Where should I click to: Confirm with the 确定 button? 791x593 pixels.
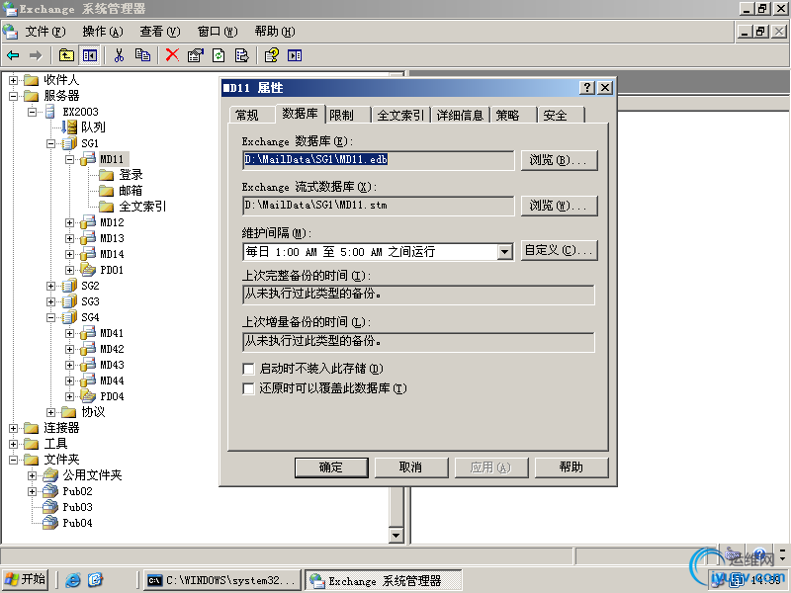tap(331, 467)
